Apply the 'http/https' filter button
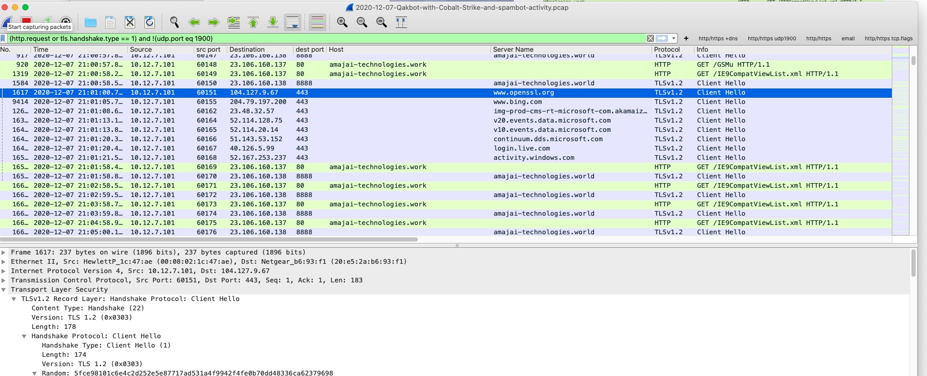Viewport: 927px width, 376px height. [818, 38]
